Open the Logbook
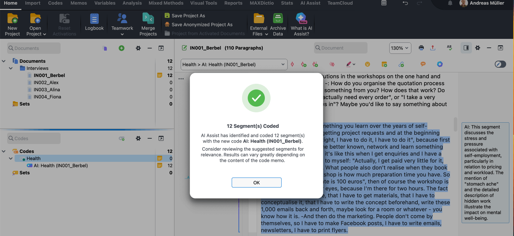This screenshot has height=236, width=514. [94, 22]
